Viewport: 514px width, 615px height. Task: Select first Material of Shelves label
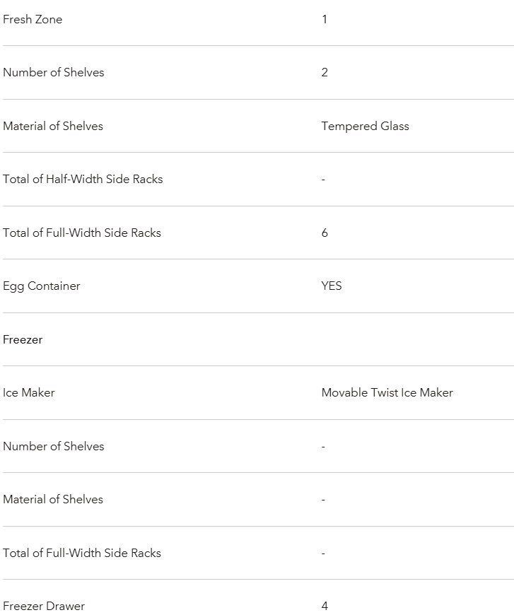coord(53,126)
